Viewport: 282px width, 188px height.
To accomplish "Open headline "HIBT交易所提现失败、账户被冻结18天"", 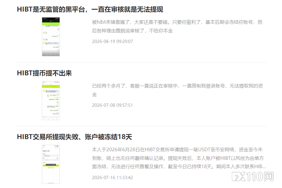I will 74,137.
